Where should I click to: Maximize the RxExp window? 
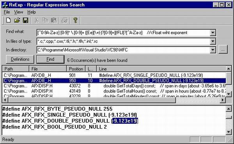click(222, 5)
